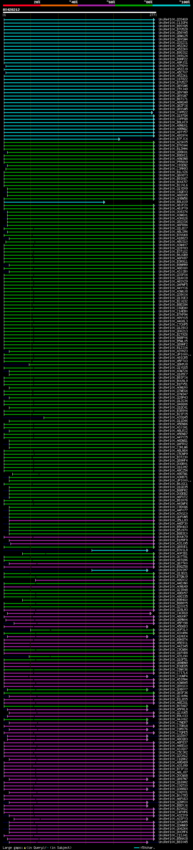This screenshot has width=193, height=850.
Task: Select the UniRef100_C5YJ49 label
Action: 173,89
